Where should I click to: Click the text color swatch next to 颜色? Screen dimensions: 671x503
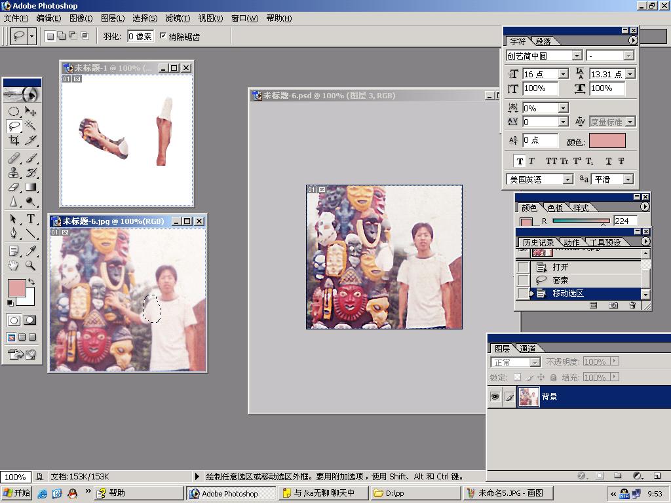click(x=607, y=141)
